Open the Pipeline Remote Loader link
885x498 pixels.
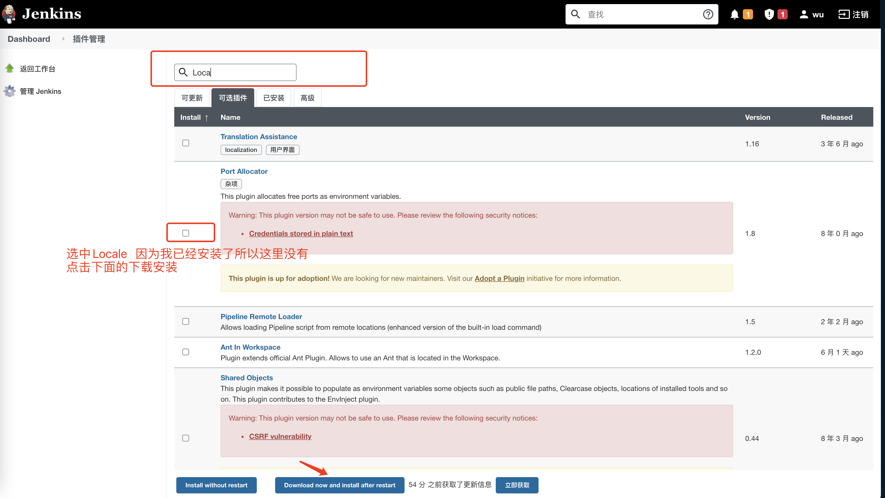261,317
